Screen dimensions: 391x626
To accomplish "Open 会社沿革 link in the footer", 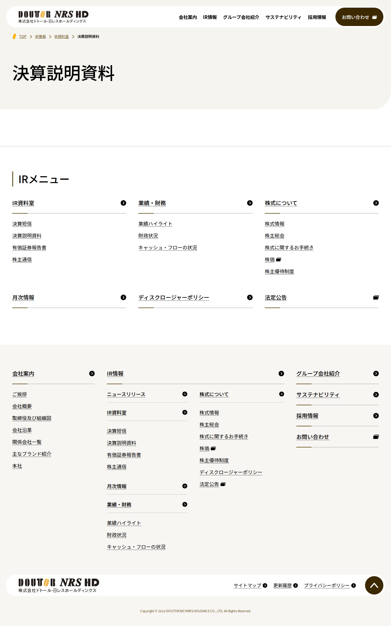I will pyautogui.click(x=22, y=430).
